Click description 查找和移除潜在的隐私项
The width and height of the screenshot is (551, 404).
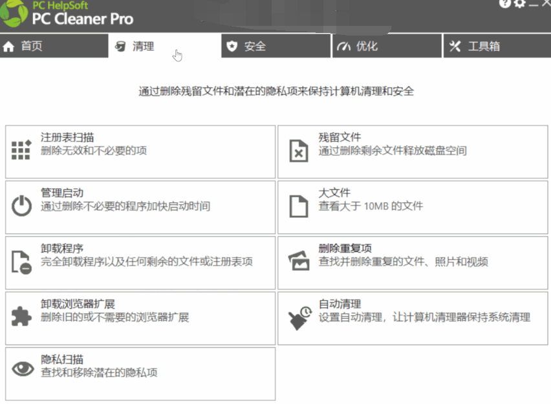pyautogui.click(x=99, y=372)
